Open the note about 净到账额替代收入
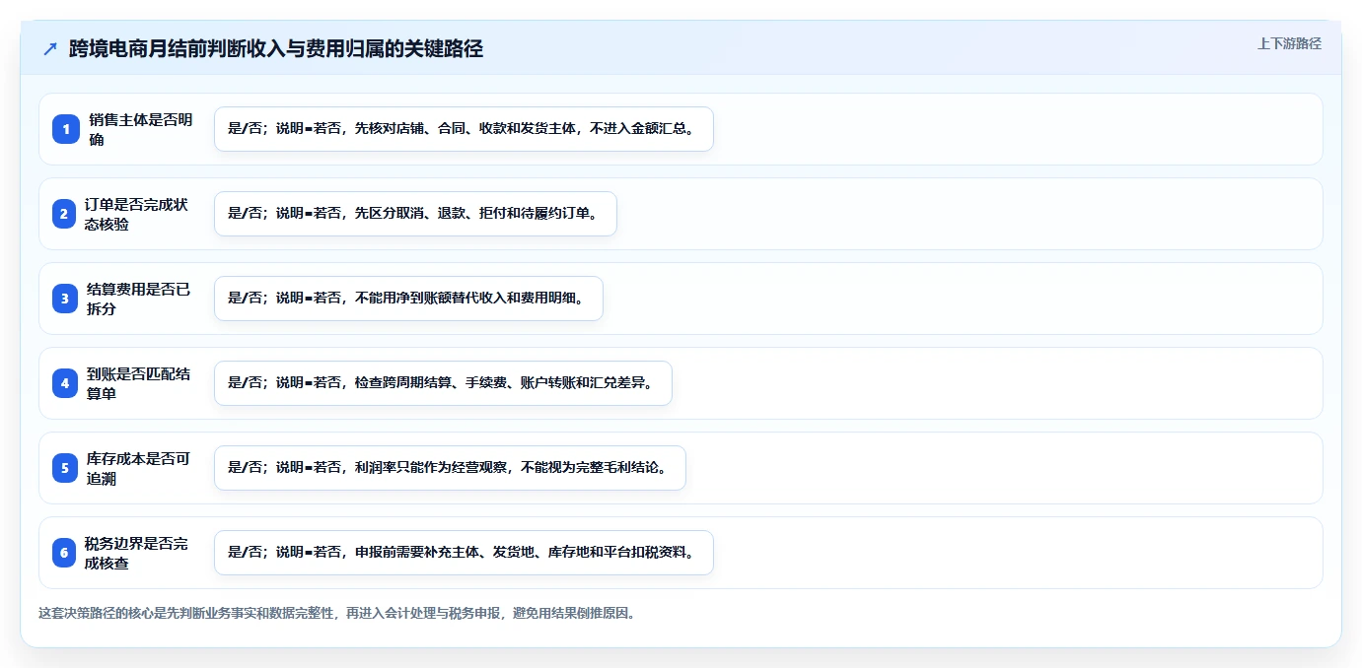This screenshot has height=668, width=1362. point(408,299)
